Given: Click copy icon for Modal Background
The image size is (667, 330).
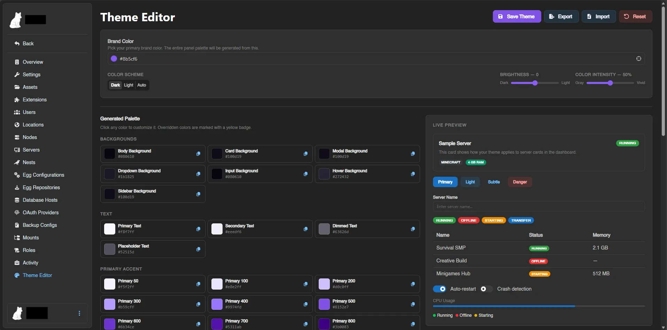Looking at the screenshot, I should coord(413,154).
